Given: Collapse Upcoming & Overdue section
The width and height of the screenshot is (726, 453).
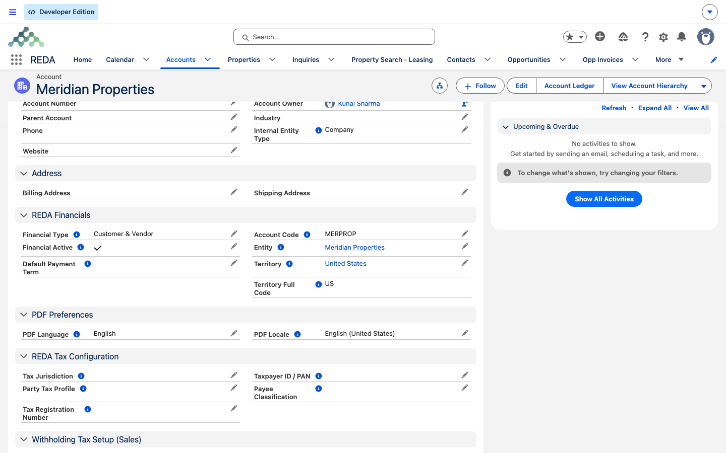Looking at the screenshot, I should pyautogui.click(x=506, y=127).
